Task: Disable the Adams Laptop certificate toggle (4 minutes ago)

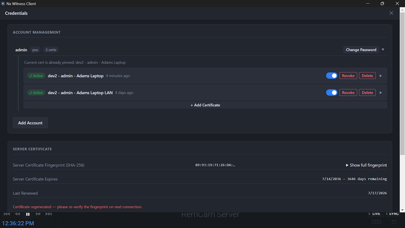Action: click(x=332, y=76)
